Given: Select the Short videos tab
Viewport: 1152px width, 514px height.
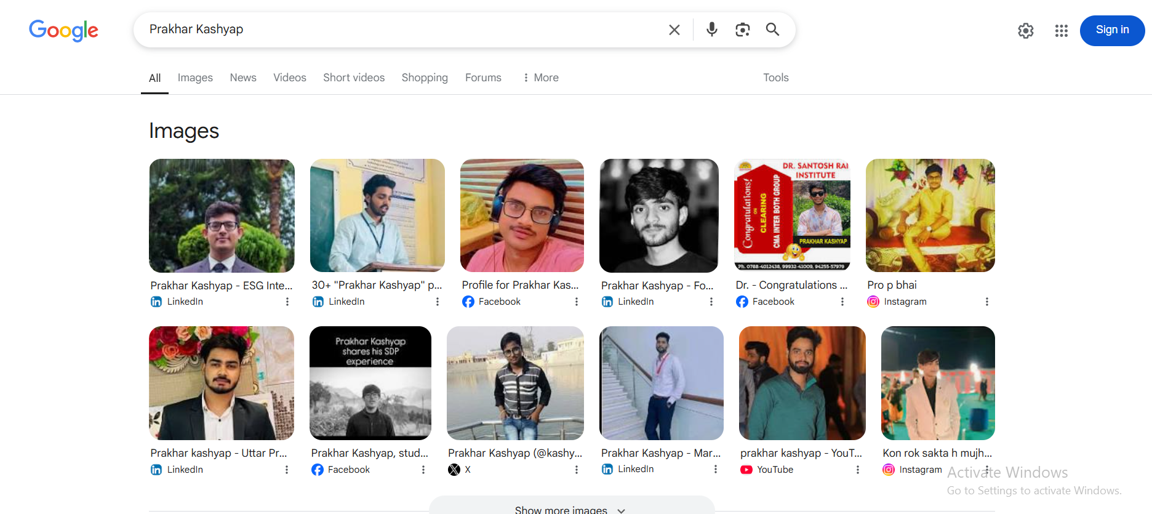Looking at the screenshot, I should pos(354,78).
